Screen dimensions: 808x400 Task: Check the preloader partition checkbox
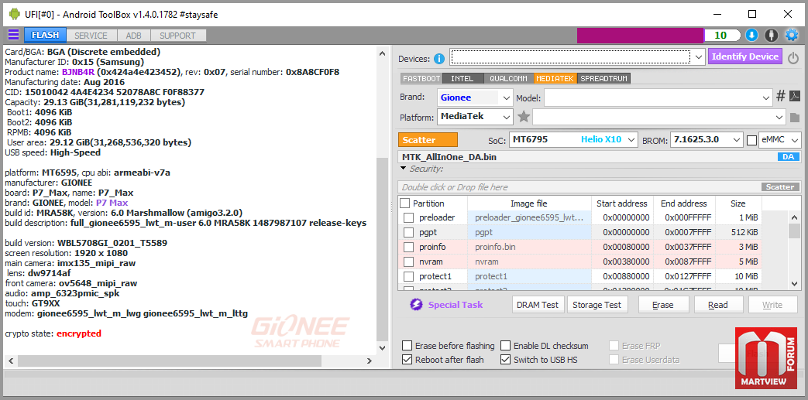pos(408,217)
